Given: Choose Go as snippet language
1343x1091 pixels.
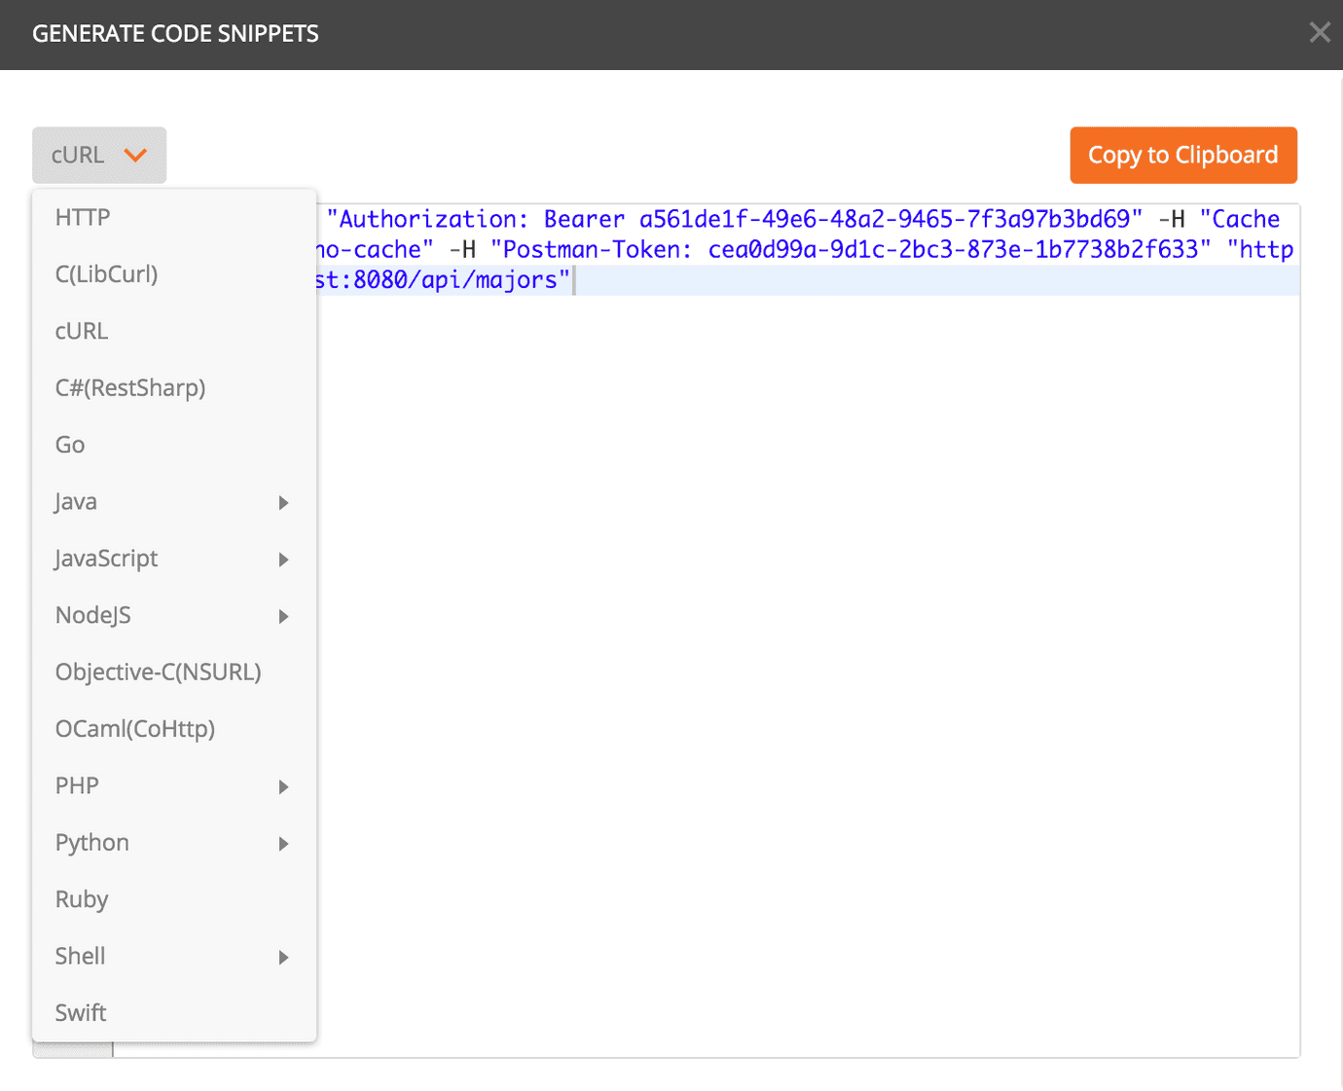Looking at the screenshot, I should 70,445.
